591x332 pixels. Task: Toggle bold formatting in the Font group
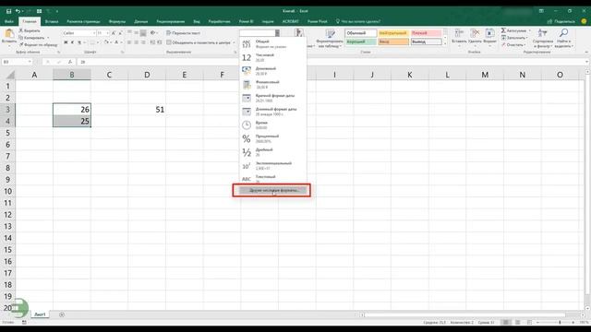(66, 42)
